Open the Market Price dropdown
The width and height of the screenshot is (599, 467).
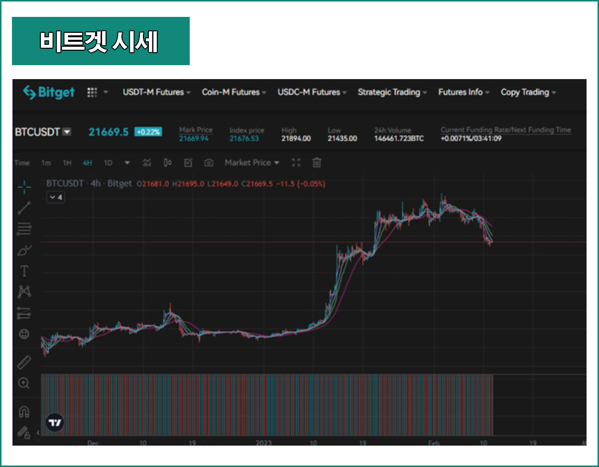point(252,163)
